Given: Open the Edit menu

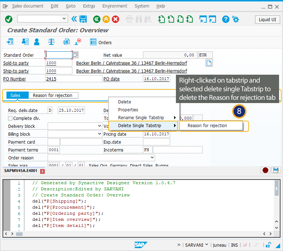Looking at the screenshot, I should [54, 6].
